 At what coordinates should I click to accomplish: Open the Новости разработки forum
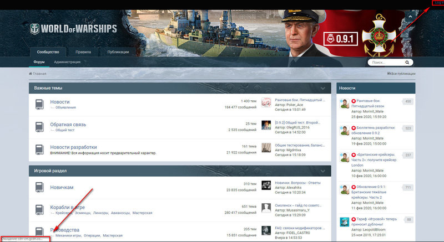pos(73,147)
